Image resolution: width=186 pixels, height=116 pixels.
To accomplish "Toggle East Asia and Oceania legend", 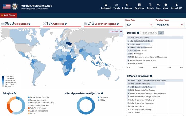I will point(38,97).
